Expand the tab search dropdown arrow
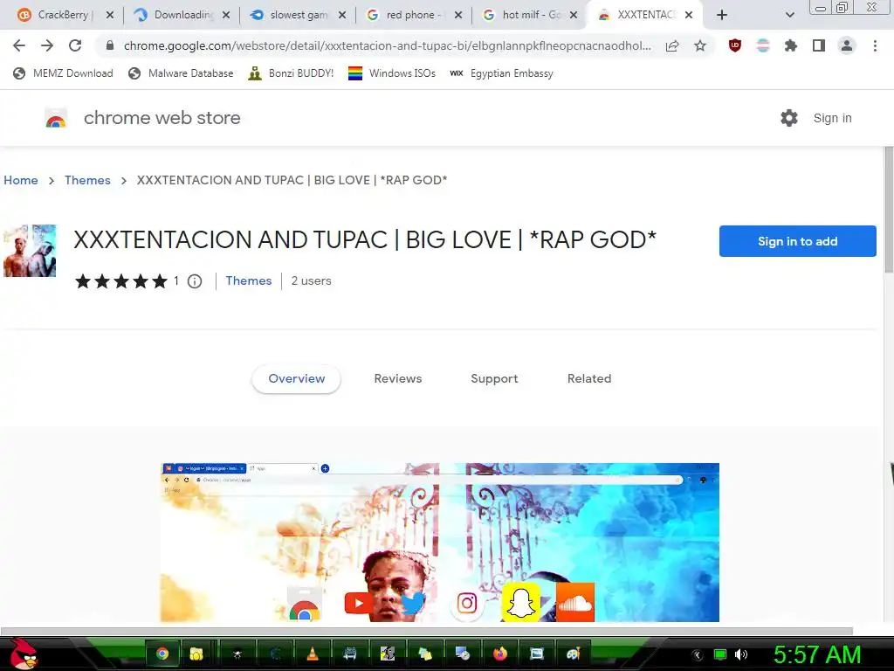This screenshot has width=894, height=671. coord(789,16)
